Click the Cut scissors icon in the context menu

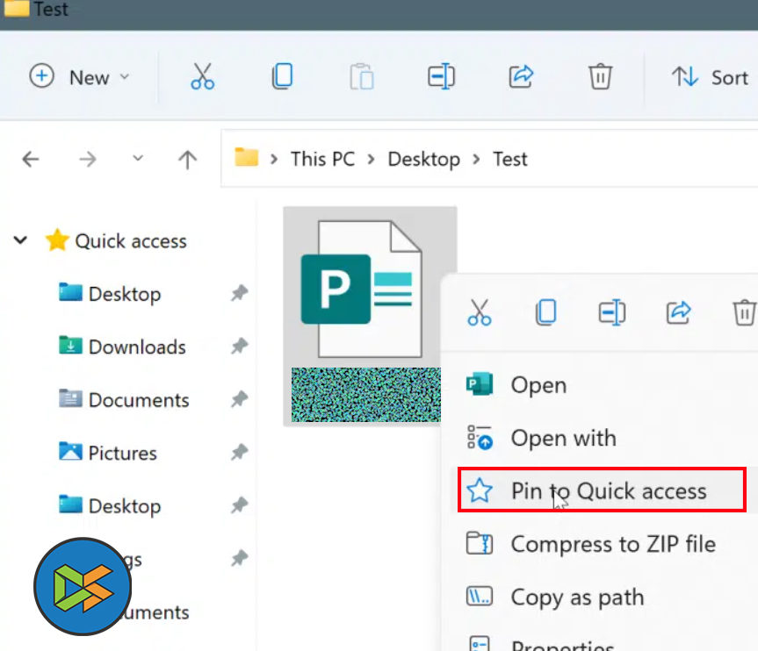click(480, 312)
